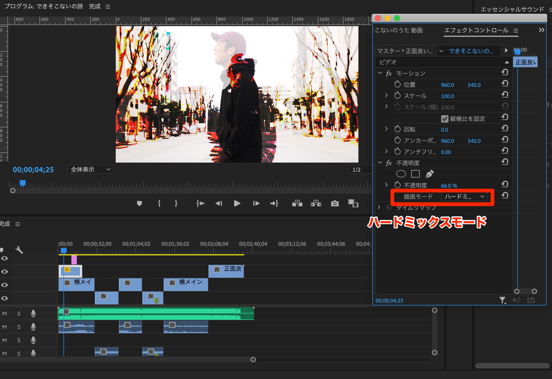The height and width of the screenshot is (379, 552).
Task: Toggle eye for the track containing 正面良 clip
Action: click(5, 272)
